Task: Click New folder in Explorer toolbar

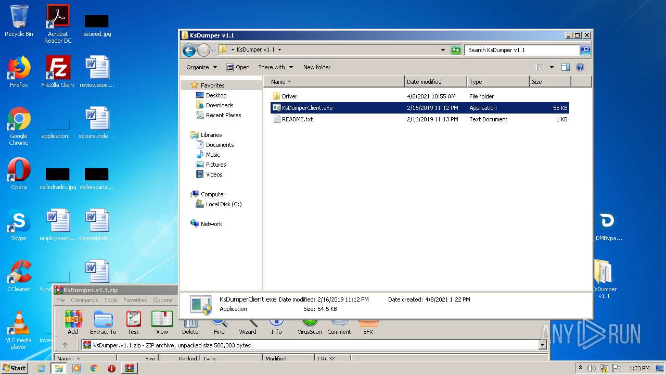Action: click(x=317, y=67)
